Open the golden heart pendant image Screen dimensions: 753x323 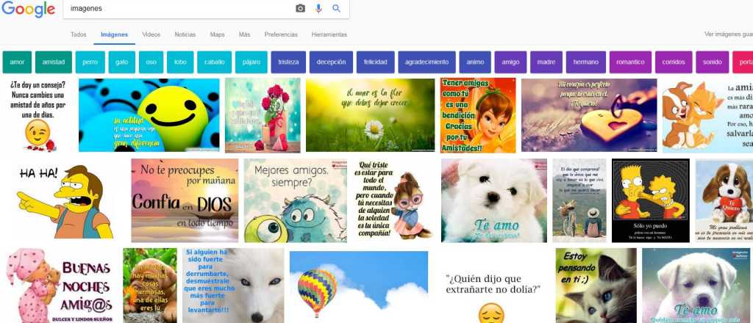(x=589, y=115)
